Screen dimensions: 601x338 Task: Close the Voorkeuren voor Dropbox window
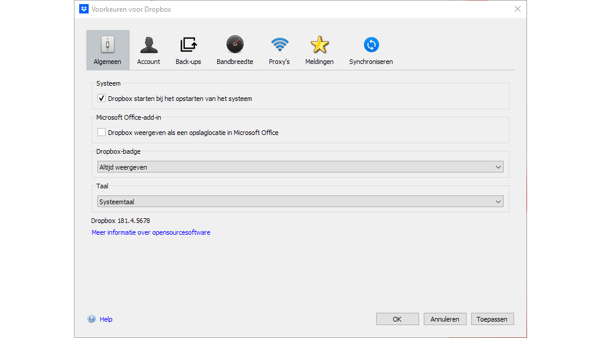[x=518, y=9]
